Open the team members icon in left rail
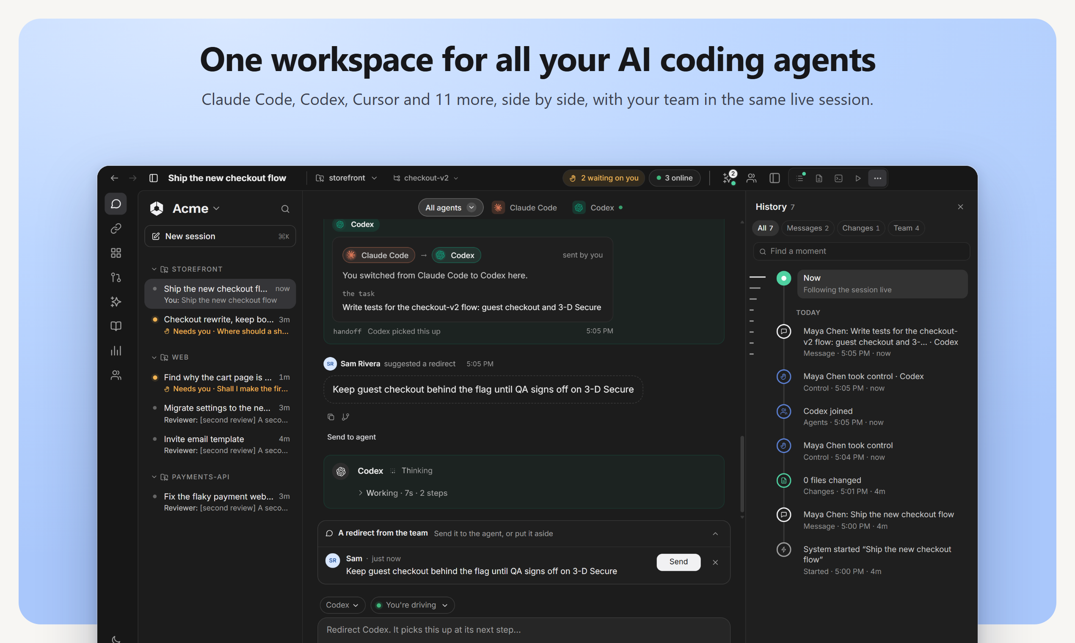This screenshot has width=1075, height=643. pos(116,375)
